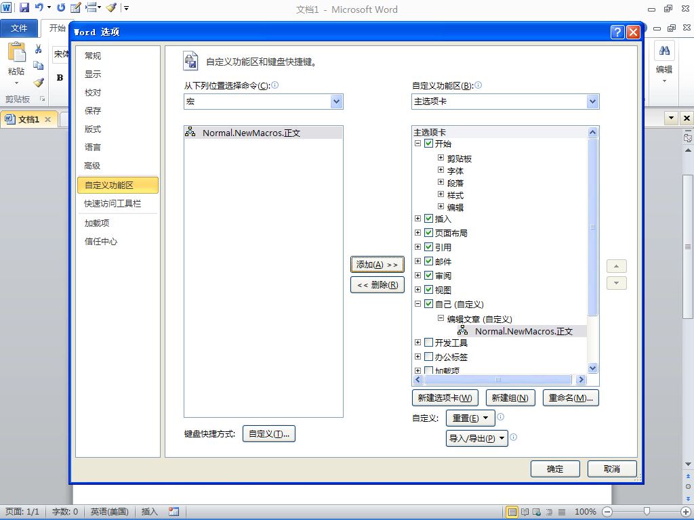Click the 新建组 button
The height and width of the screenshot is (520, 694).
pyautogui.click(x=510, y=398)
